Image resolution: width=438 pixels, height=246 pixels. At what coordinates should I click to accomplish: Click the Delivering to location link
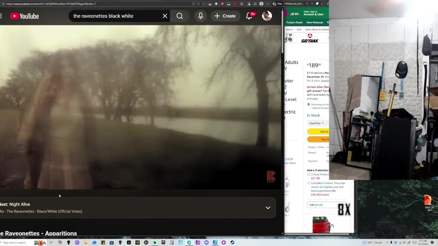320,106
